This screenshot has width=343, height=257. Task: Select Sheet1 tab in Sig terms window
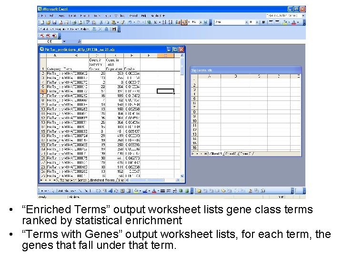(x=216, y=154)
